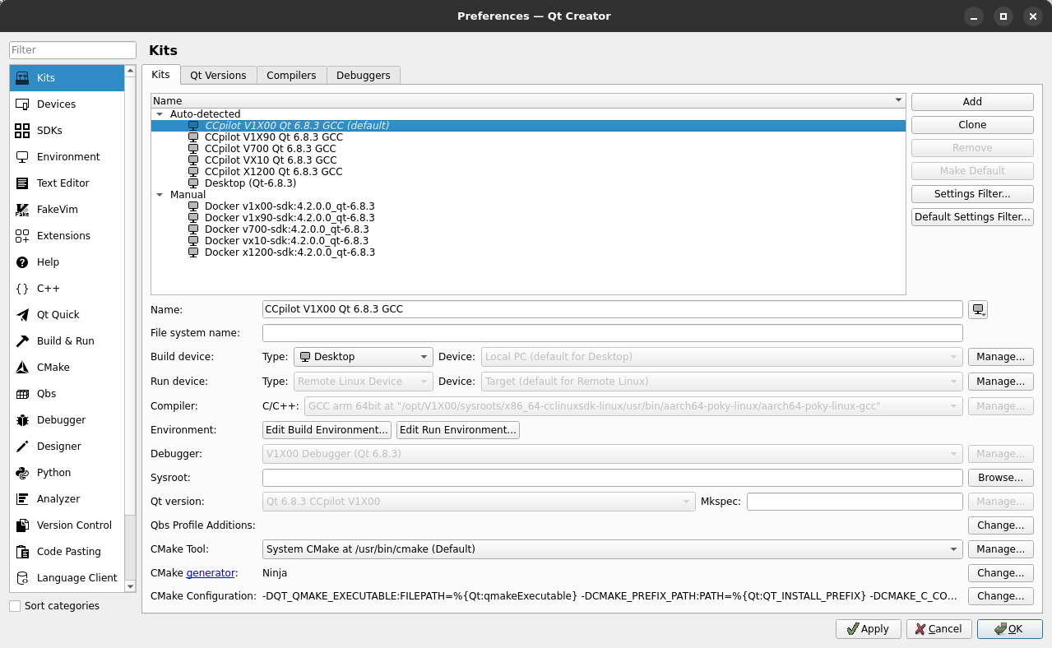Open the Build device Type dropdown
The width and height of the screenshot is (1052, 648).
point(363,357)
